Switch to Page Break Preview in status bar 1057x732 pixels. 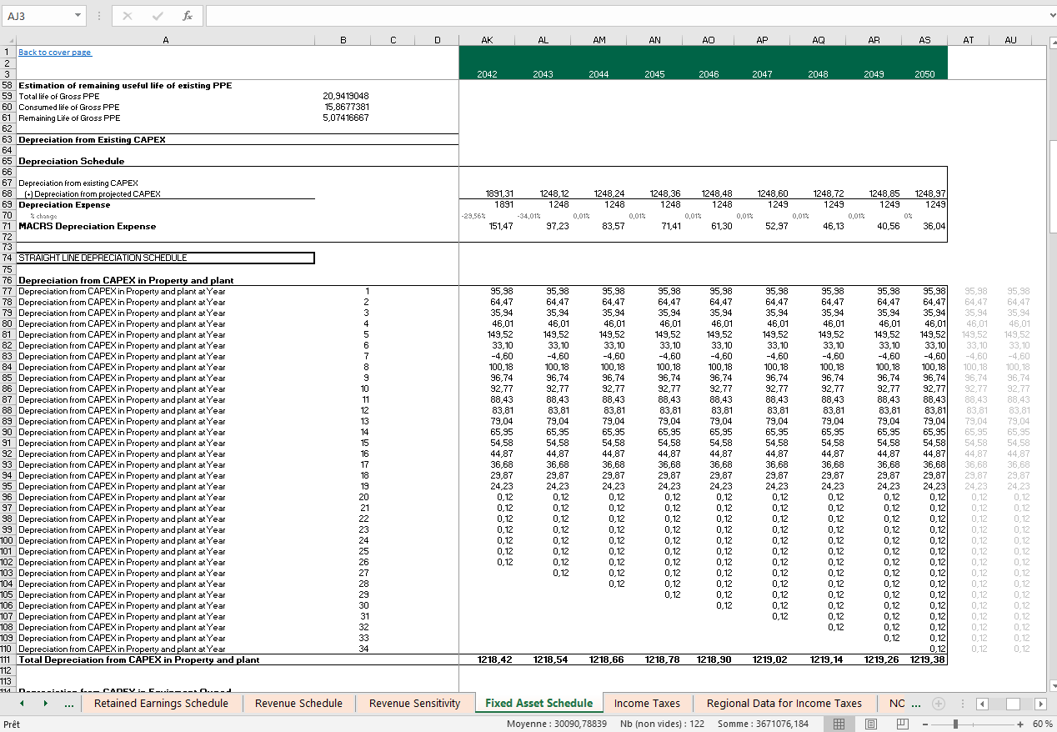pyautogui.click(x=902, y=724)
